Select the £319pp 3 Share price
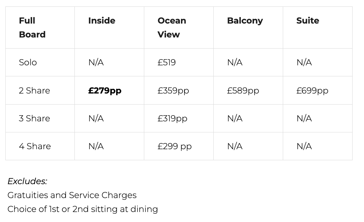364x222 pixels. (x=172, y=118)
